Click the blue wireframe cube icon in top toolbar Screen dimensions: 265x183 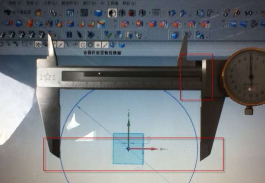201,13
